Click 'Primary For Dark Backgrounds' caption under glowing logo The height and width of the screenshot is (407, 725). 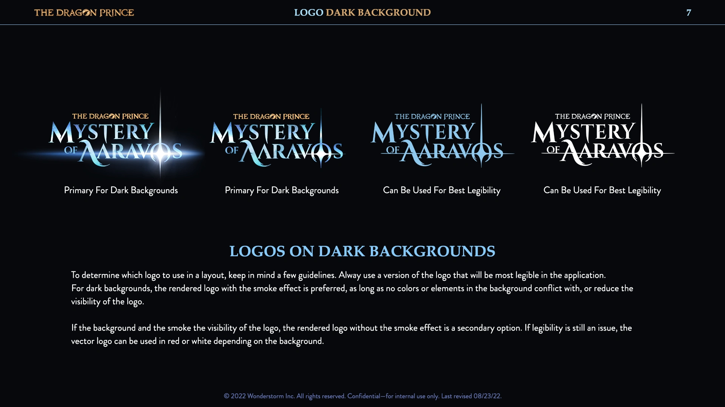pyautogui.click(x=121, y=190)
